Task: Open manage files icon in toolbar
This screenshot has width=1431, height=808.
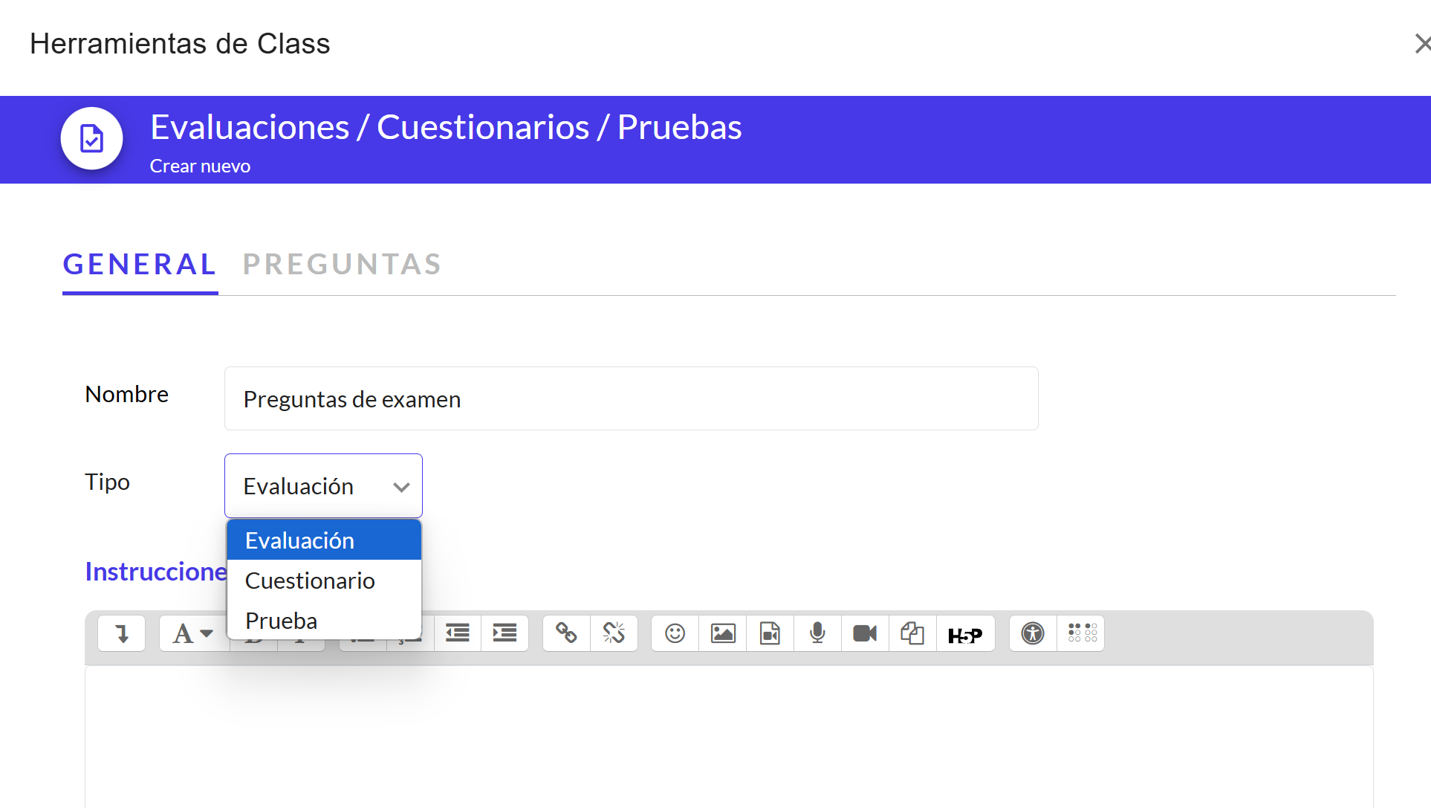Action: point(913,633)
